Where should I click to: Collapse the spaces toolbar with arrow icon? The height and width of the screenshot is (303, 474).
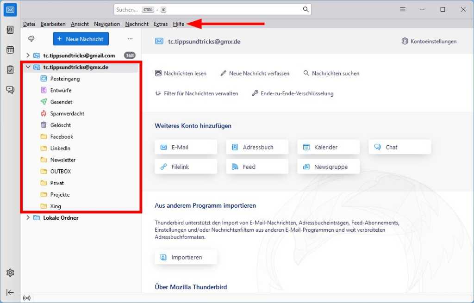10,292
